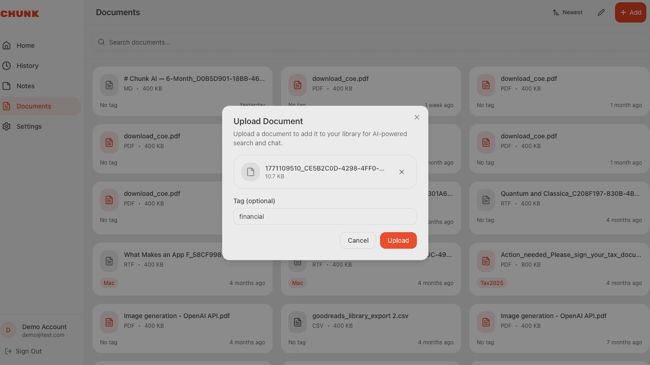Cancel the document upload

pos(358,240)
